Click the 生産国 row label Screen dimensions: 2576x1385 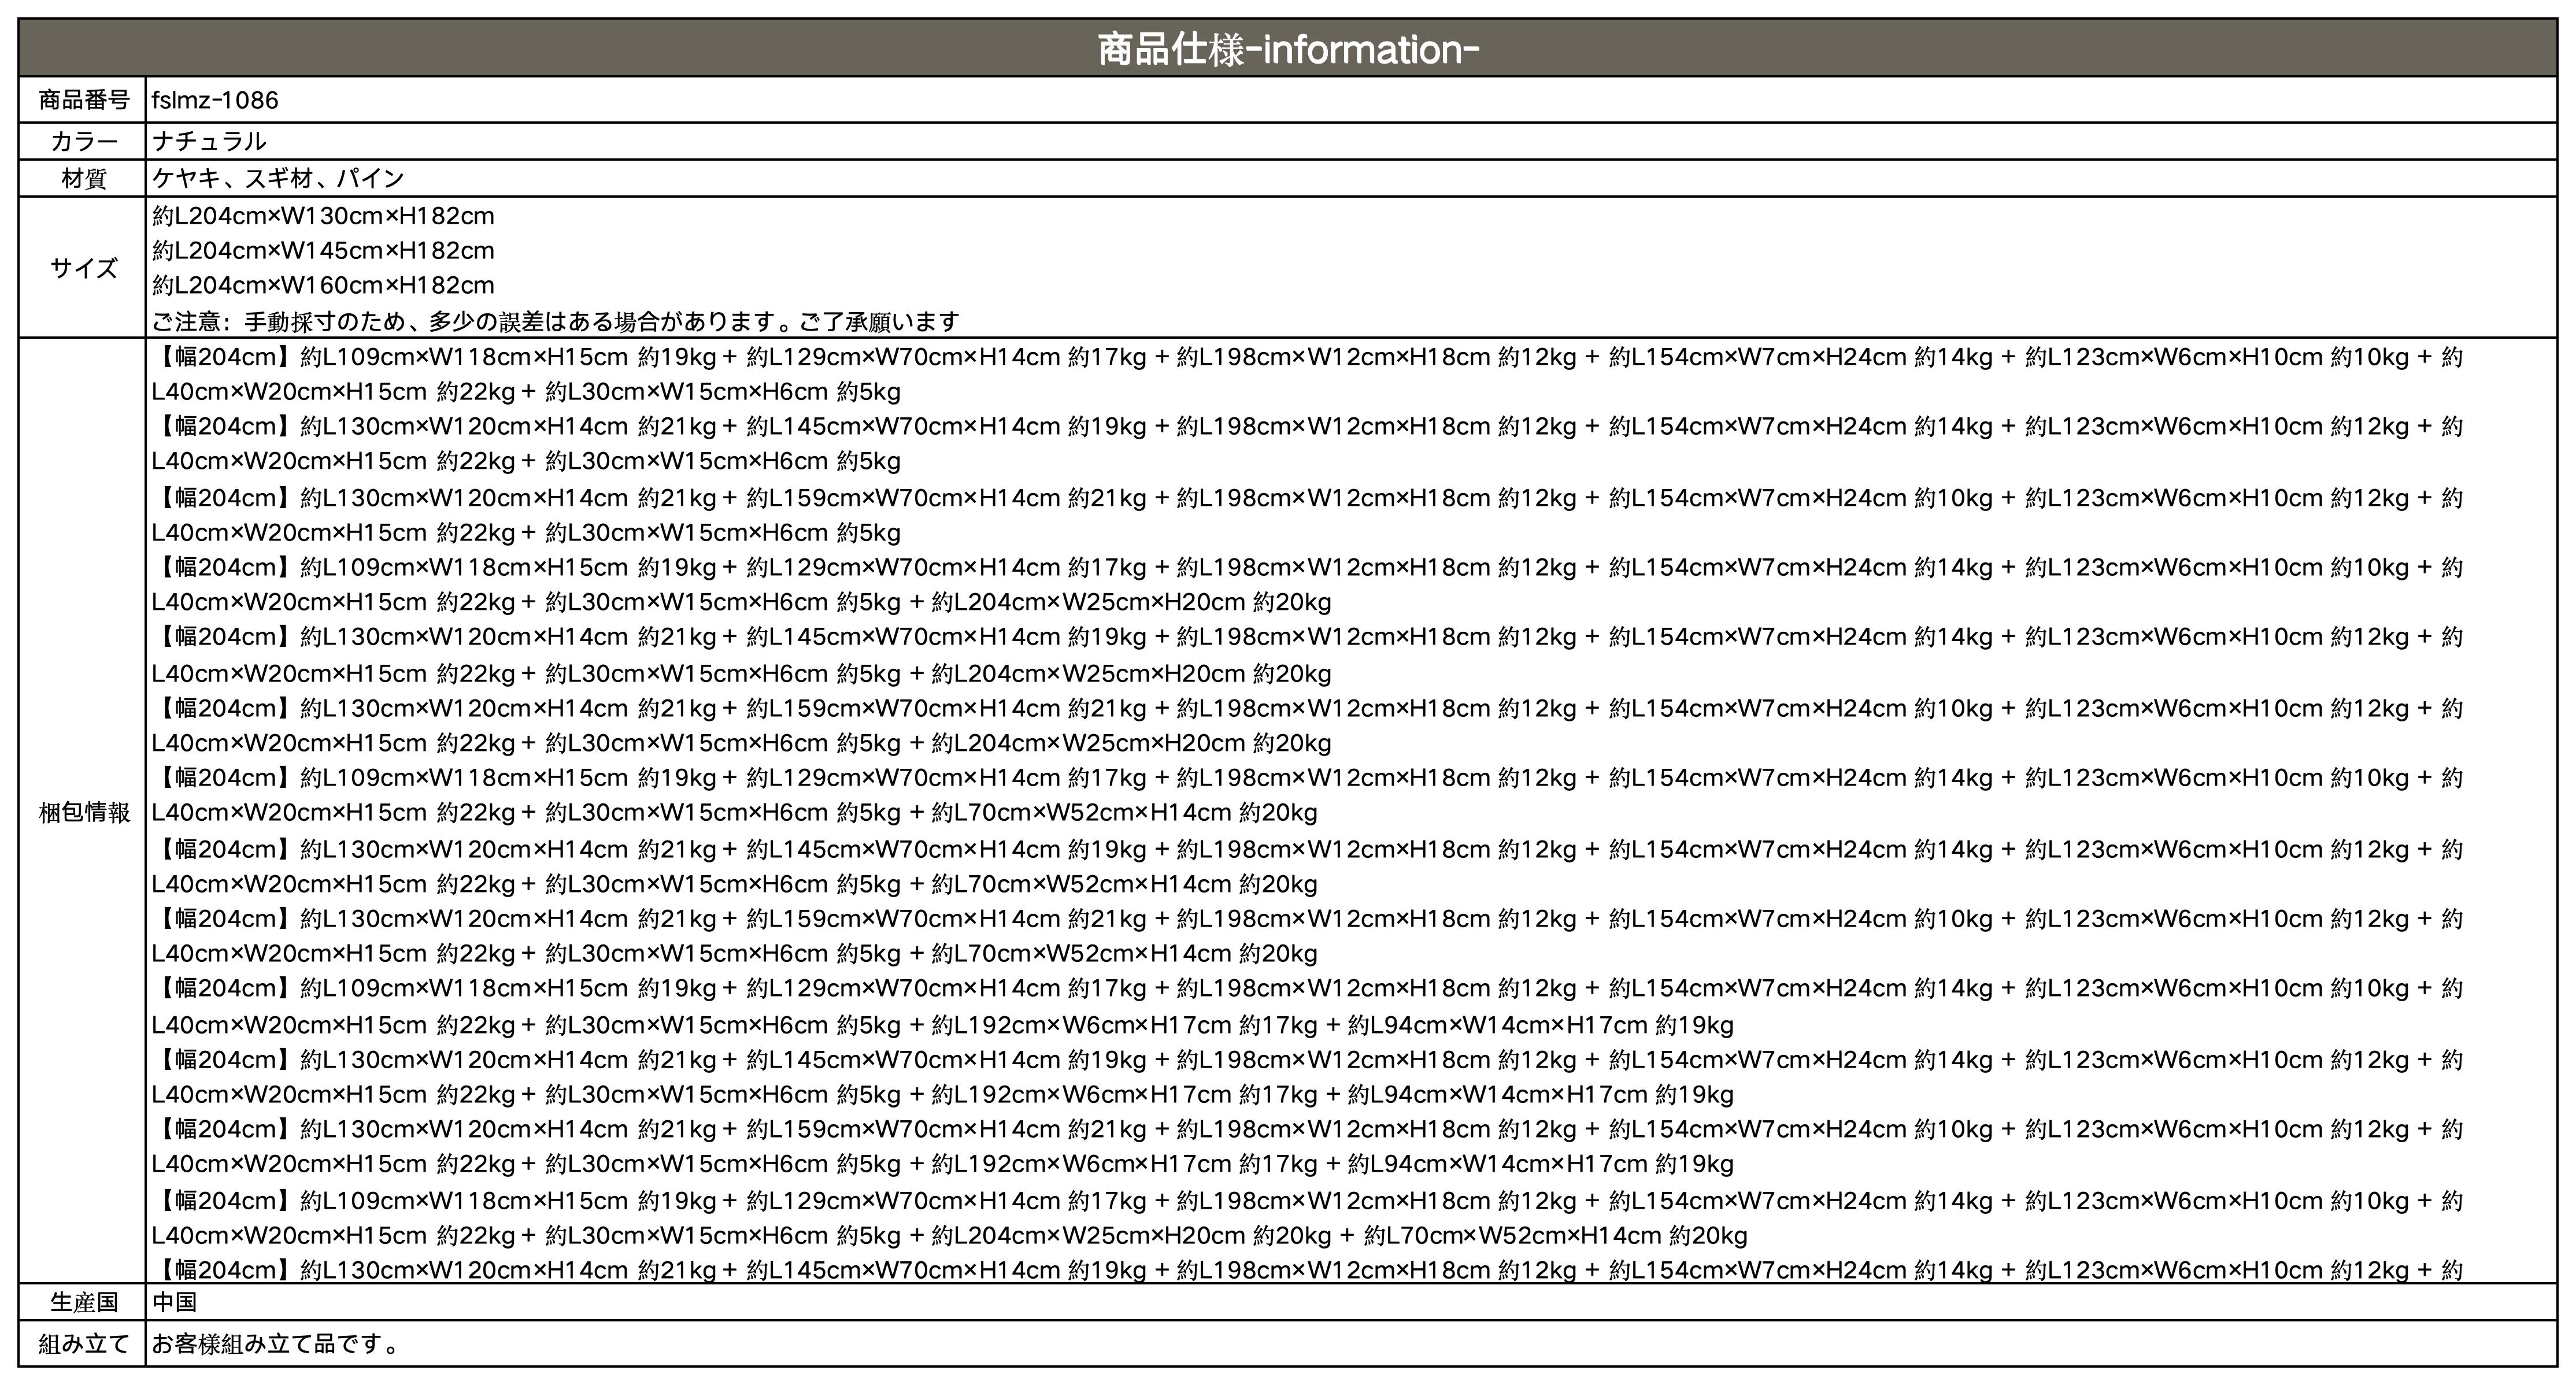[84, 1302]
